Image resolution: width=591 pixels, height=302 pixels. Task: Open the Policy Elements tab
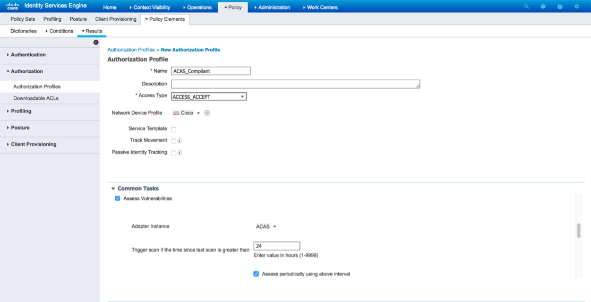coord(165,19)
